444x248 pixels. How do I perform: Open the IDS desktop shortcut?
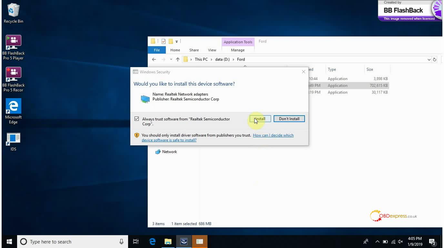pos(13,139)
